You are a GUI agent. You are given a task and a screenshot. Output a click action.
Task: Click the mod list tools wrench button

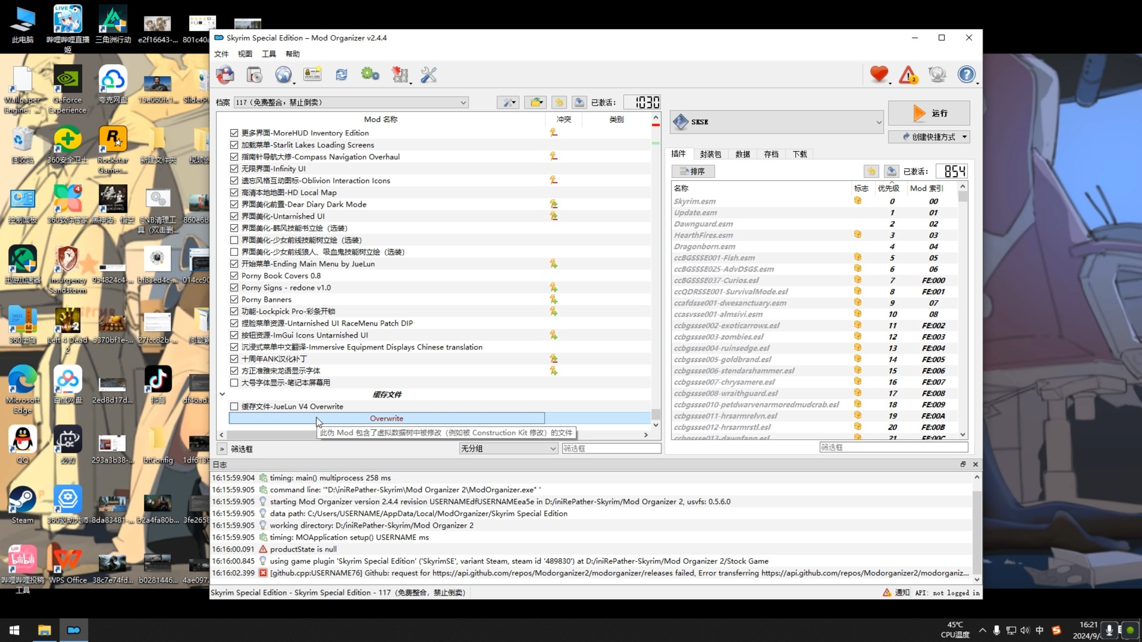[509, 102]
